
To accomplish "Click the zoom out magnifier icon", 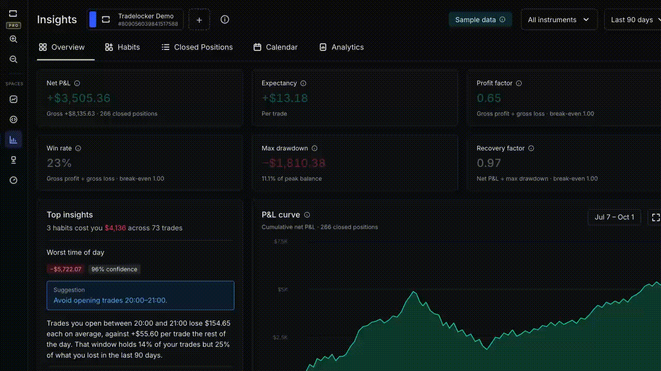I will click(x=13, y=59).
